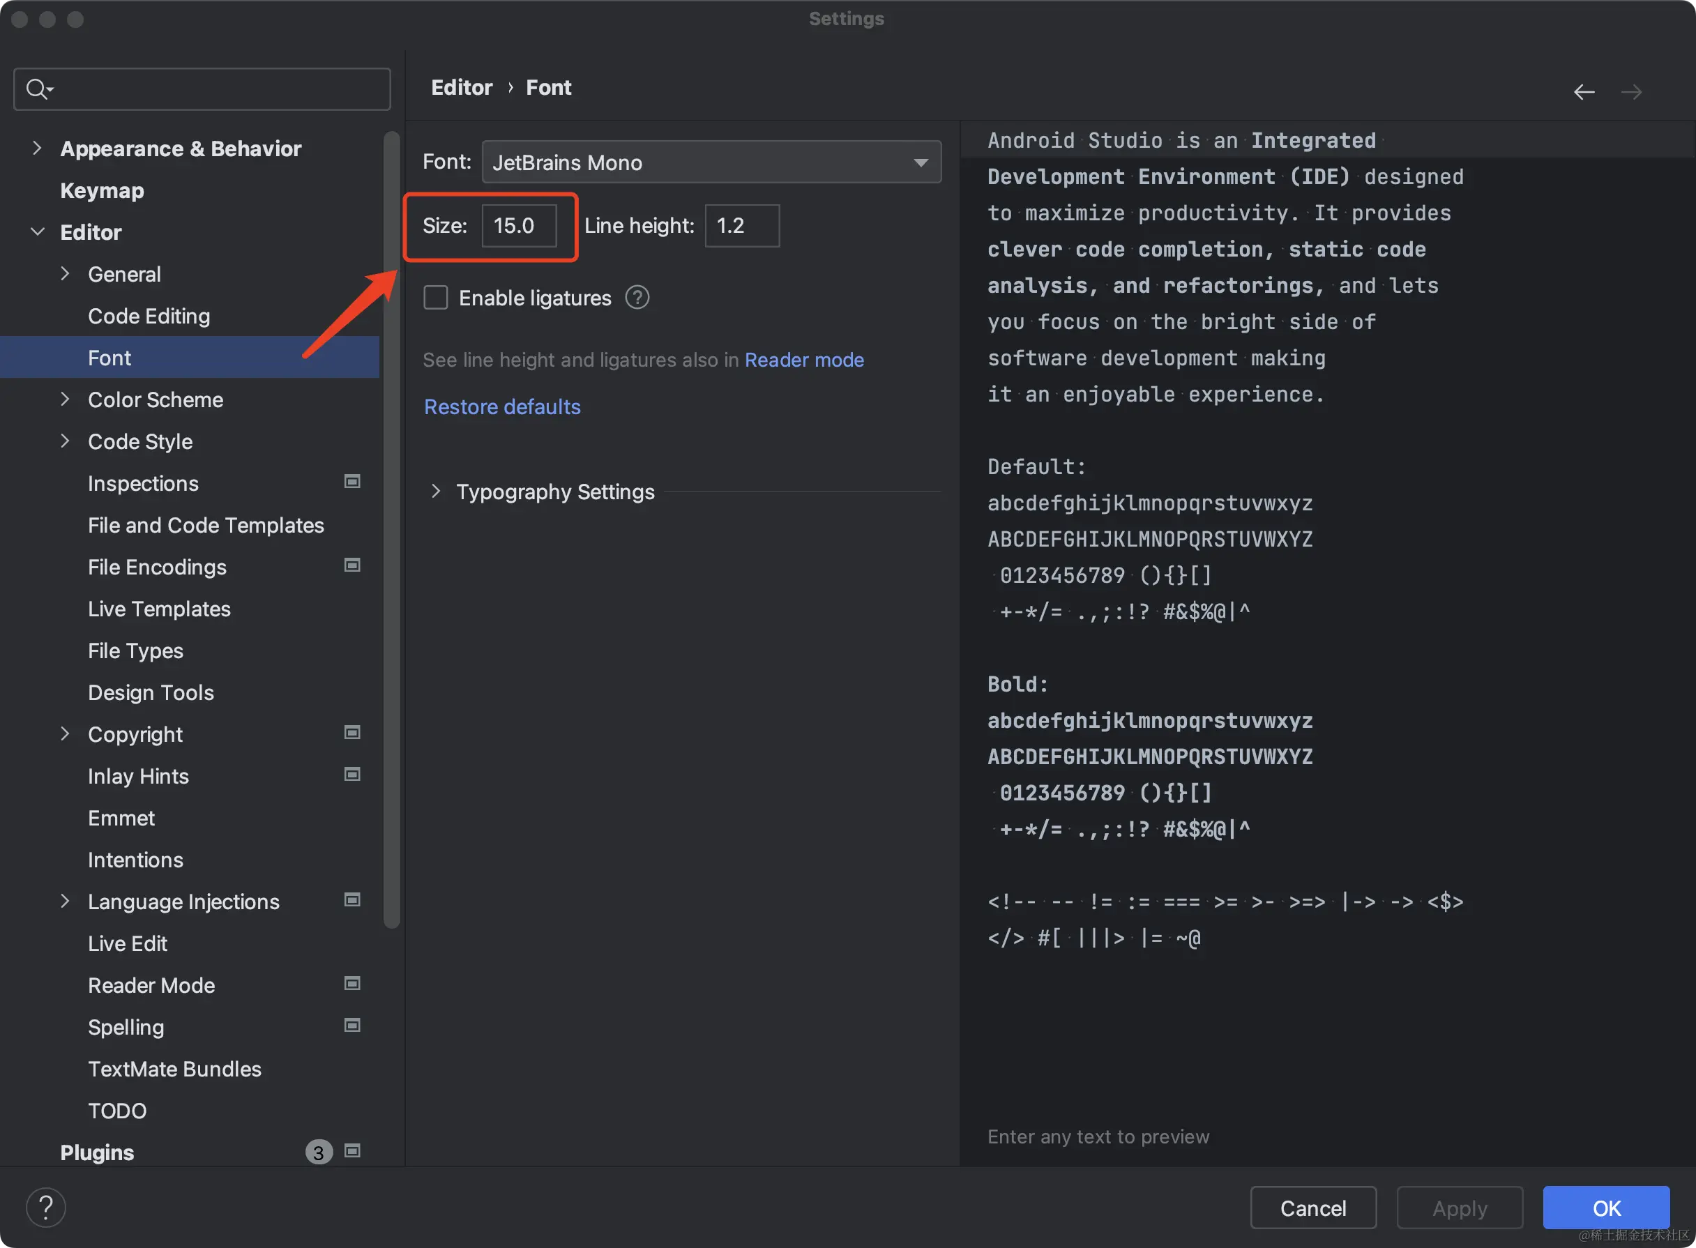Expand Appearance & Behavior tree node
This screenshot has height=1248, width=1696.
(37, 148)
